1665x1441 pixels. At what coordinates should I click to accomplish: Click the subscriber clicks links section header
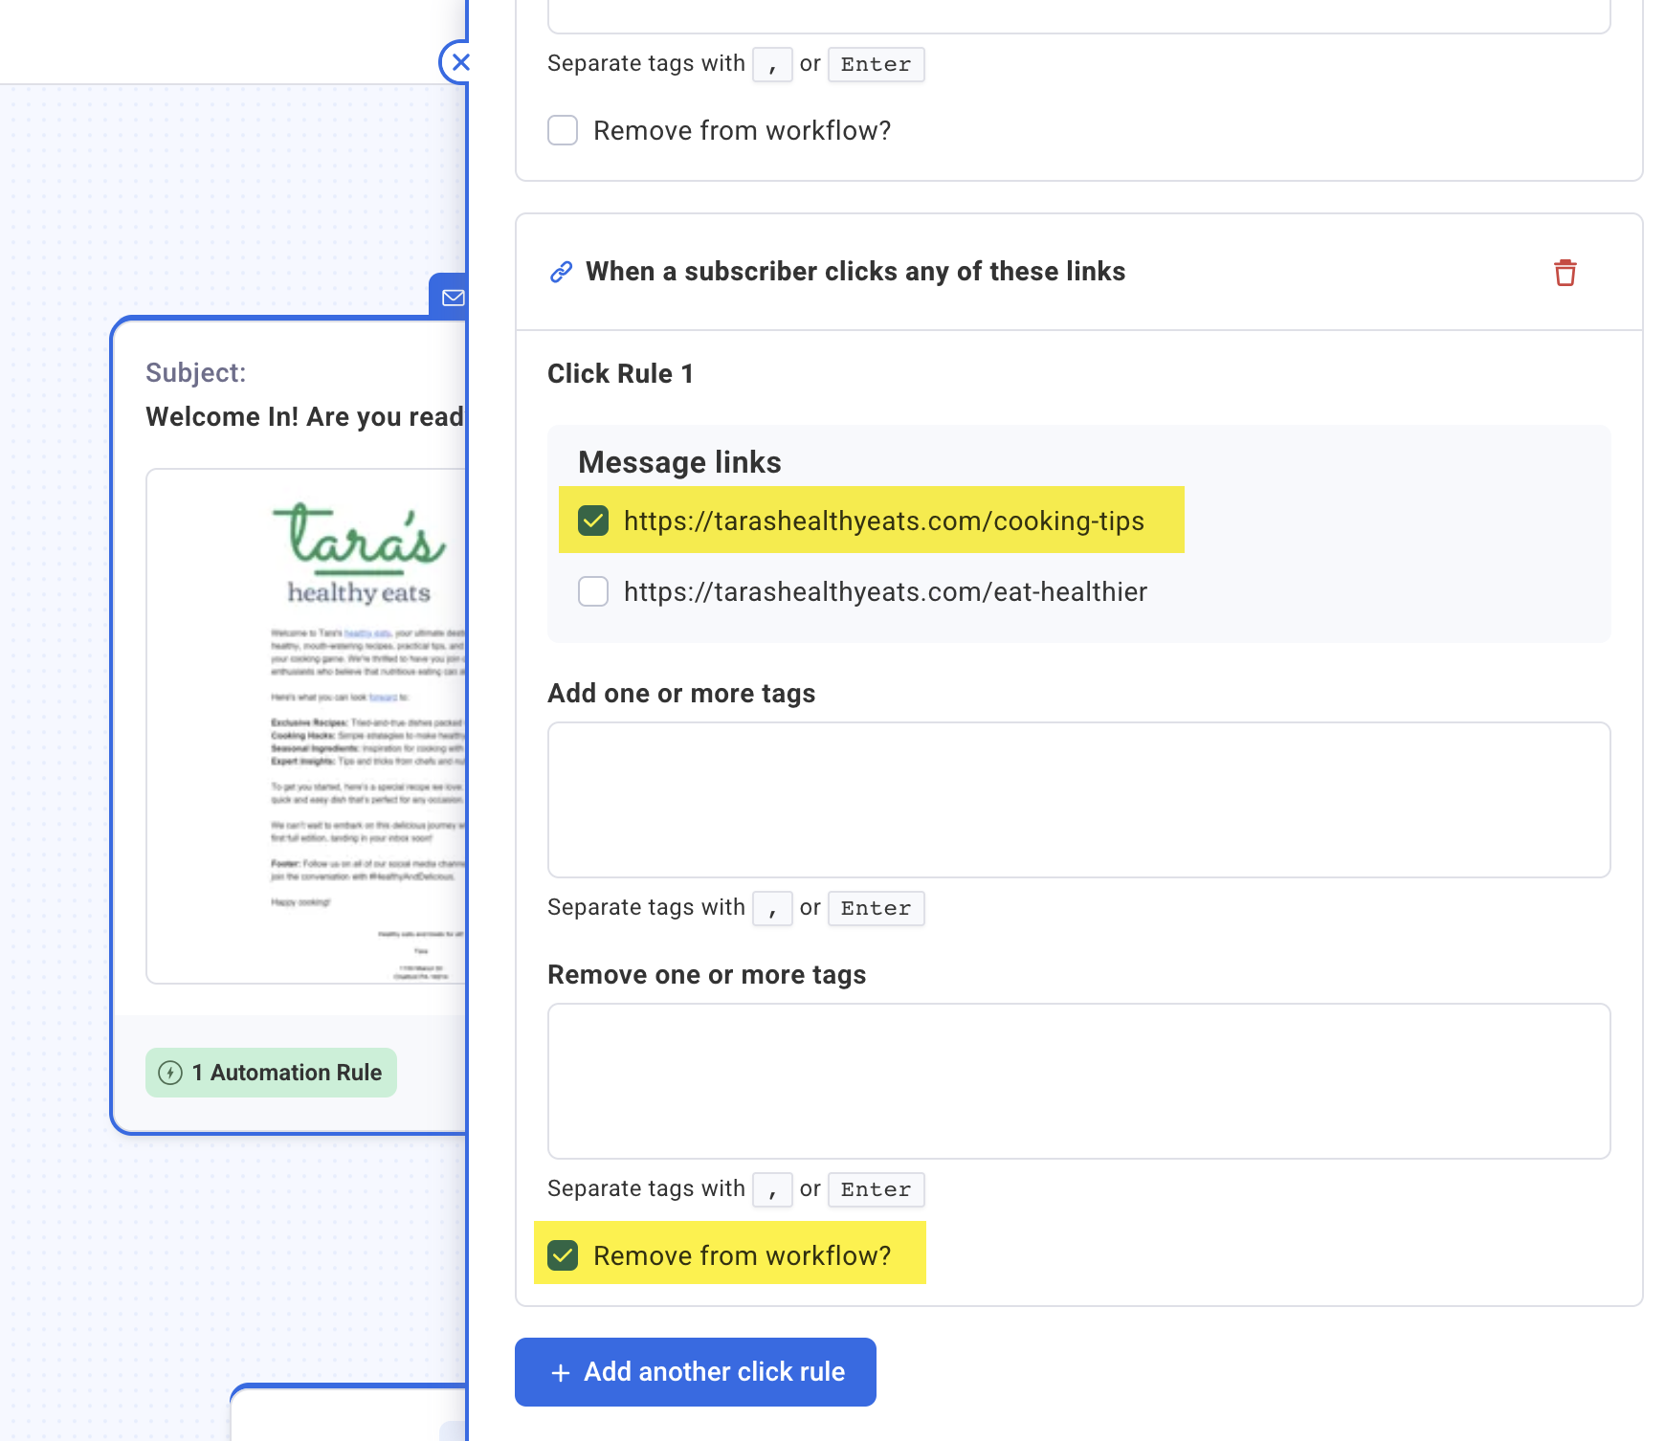[855, 272]
